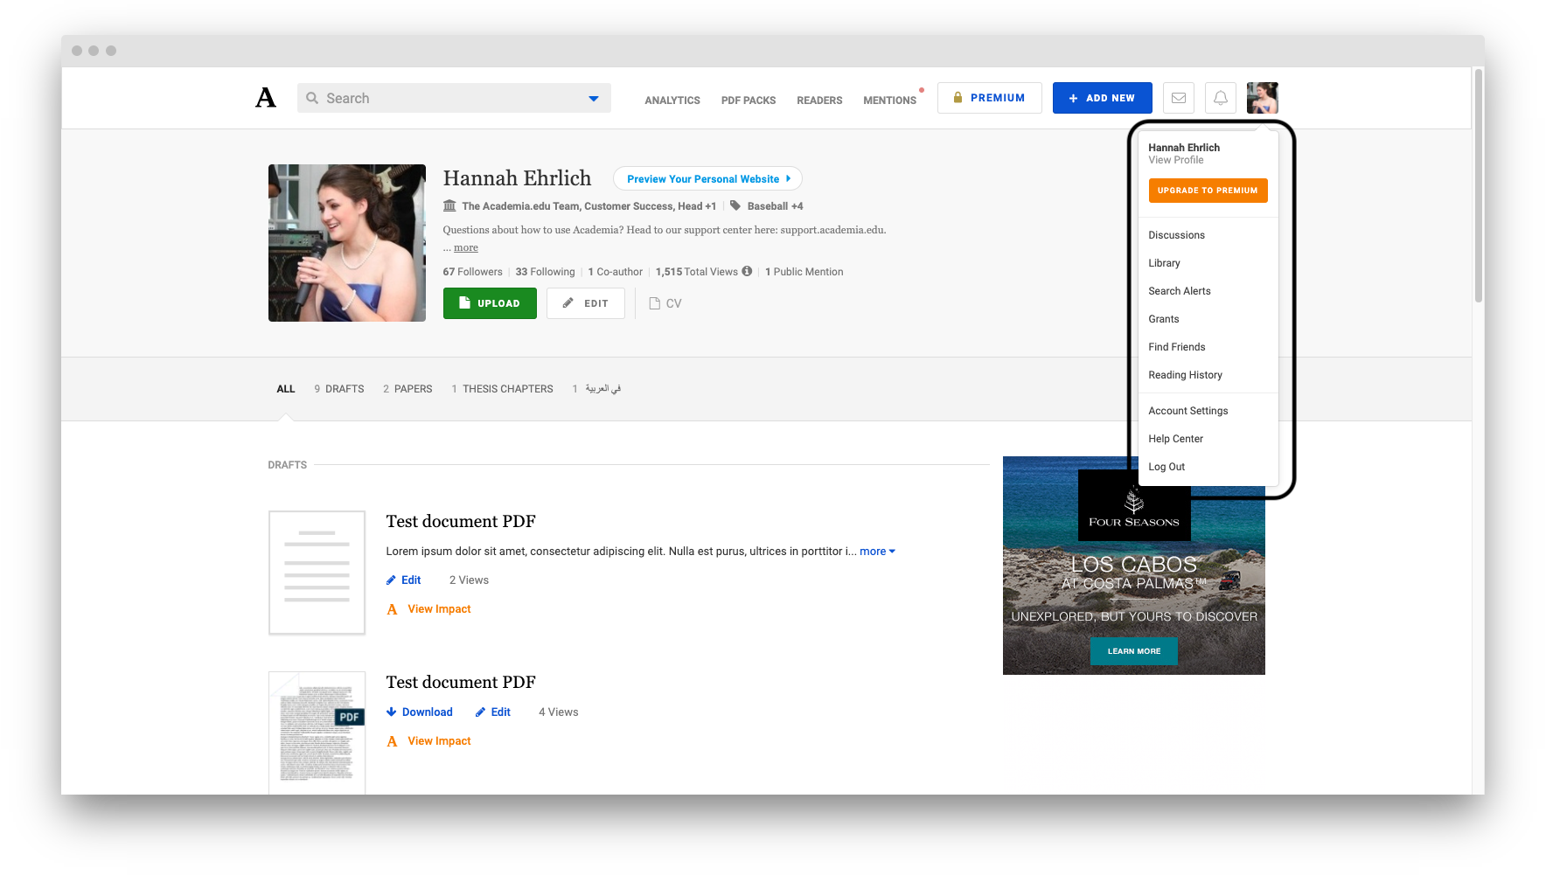Expand the search bar dropdown arrow
The image size is (1546, 882).
(x=594, y=99)
